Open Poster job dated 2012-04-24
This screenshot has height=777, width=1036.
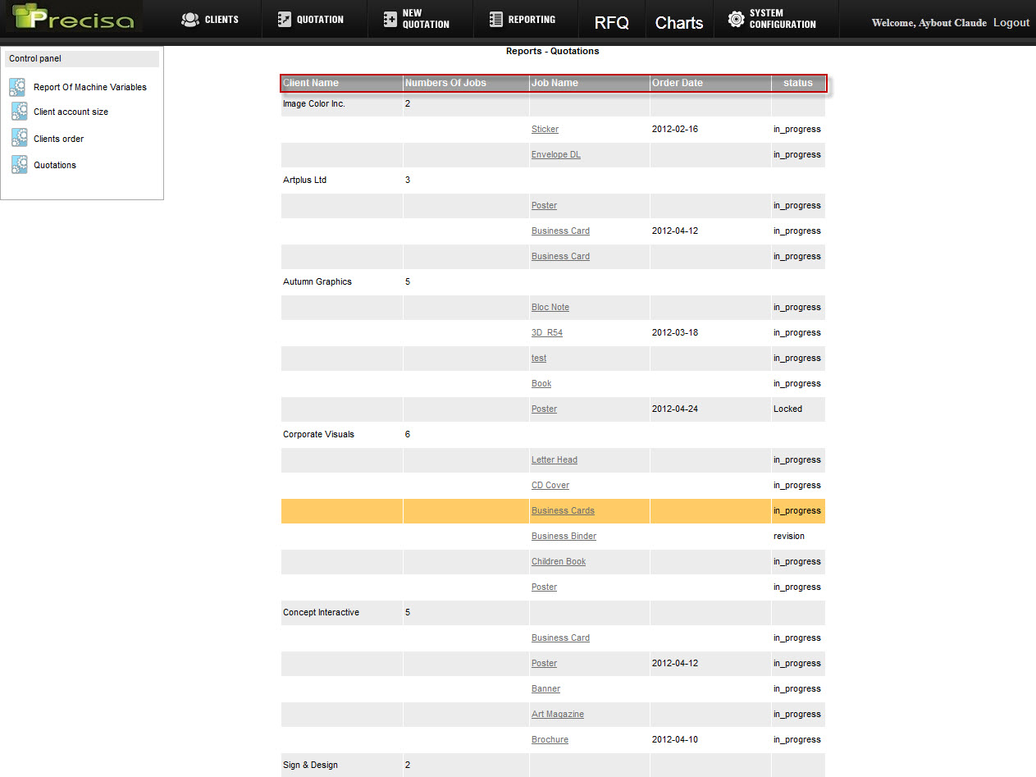click(544, 409)
